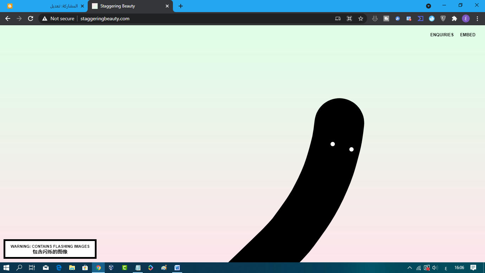Go back to the previous page

click(8, 18)
